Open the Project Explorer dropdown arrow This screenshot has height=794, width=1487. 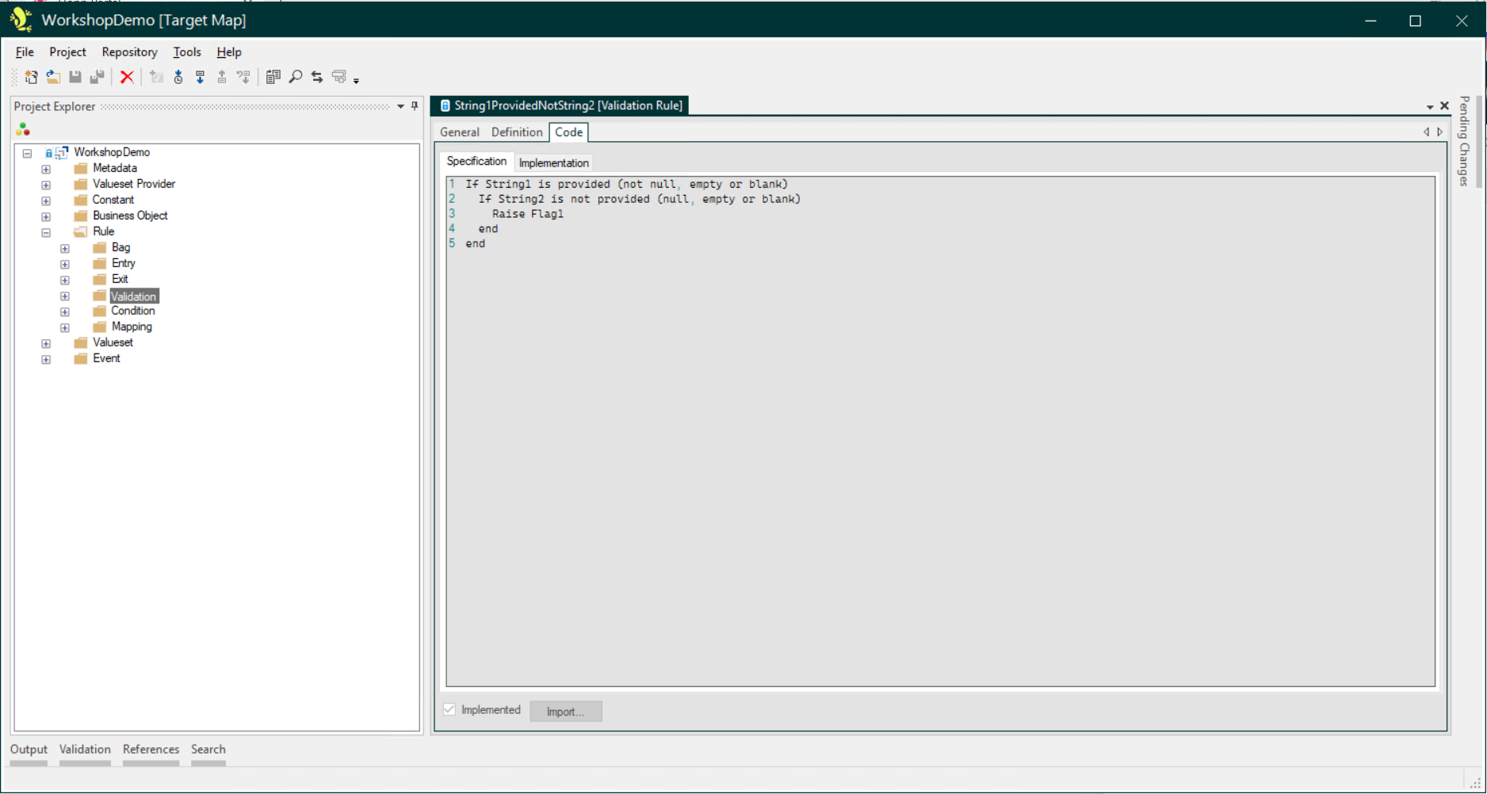coord(400,106)
